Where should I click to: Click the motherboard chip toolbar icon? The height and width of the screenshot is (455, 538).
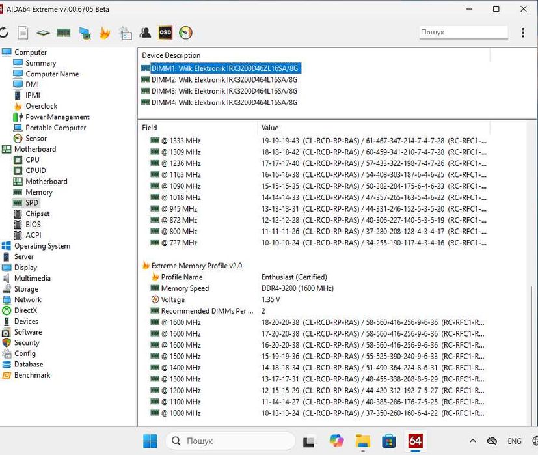click(43, 33)
